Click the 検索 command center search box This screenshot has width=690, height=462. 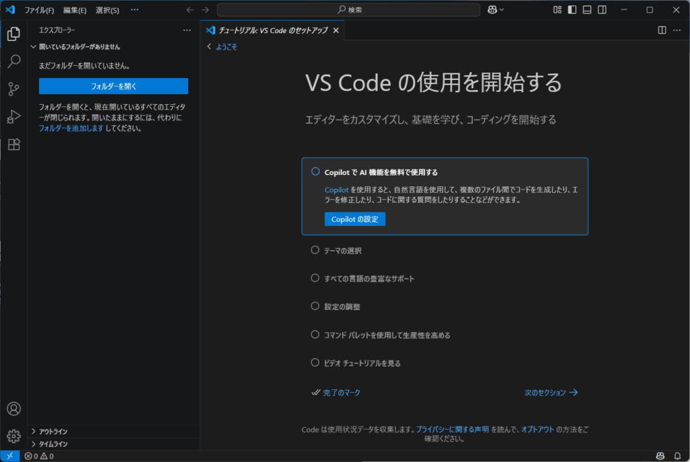[348, 10]
